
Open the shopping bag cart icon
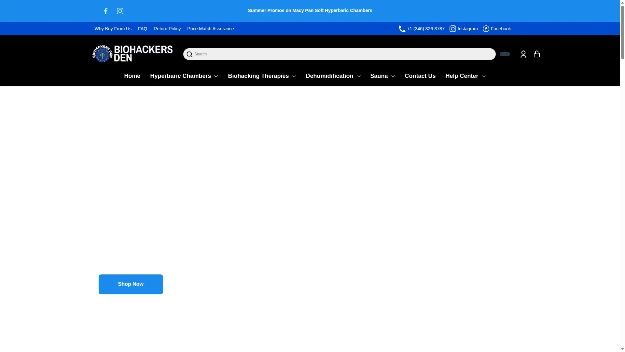click(x=537, y=54)
